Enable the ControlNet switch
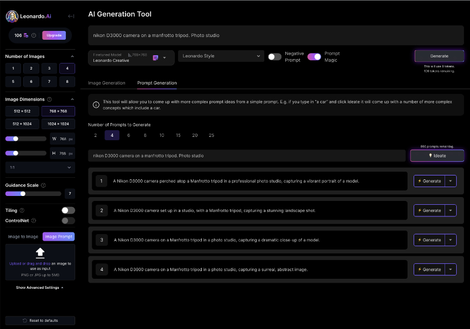Viewport: 470px width, 329px height. point(69,221)
